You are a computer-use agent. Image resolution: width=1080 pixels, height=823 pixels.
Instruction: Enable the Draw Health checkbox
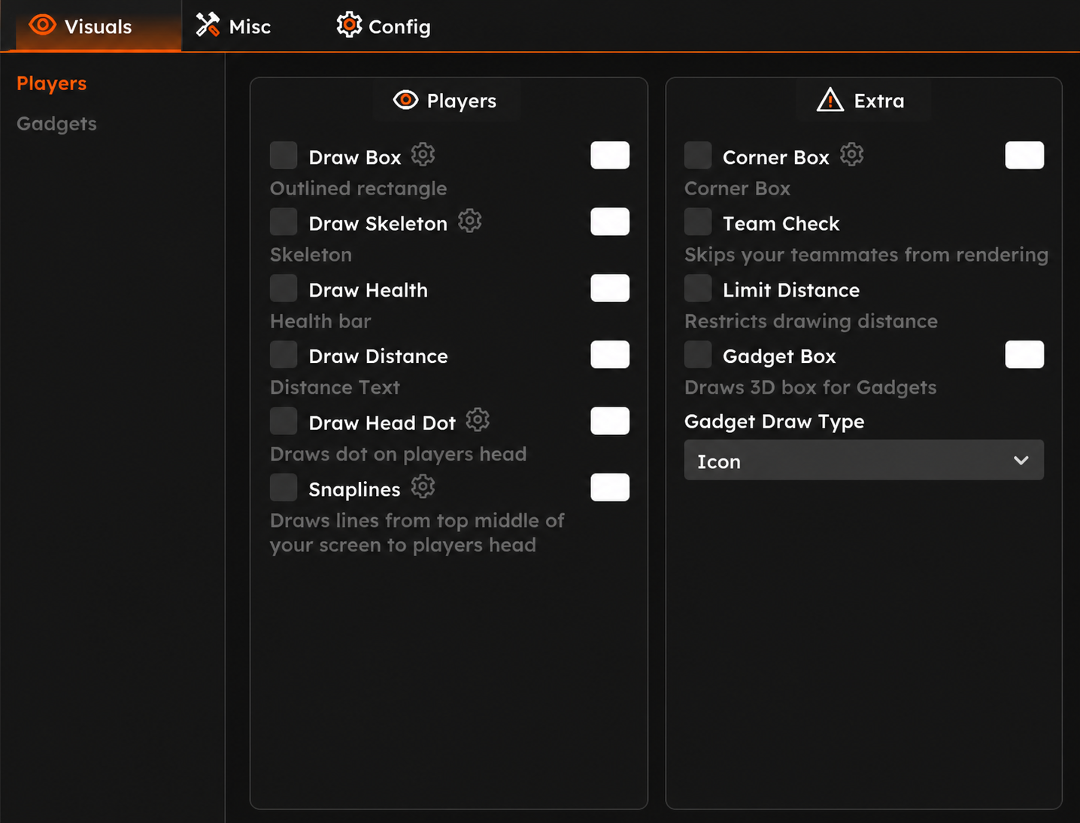point(284,289)
